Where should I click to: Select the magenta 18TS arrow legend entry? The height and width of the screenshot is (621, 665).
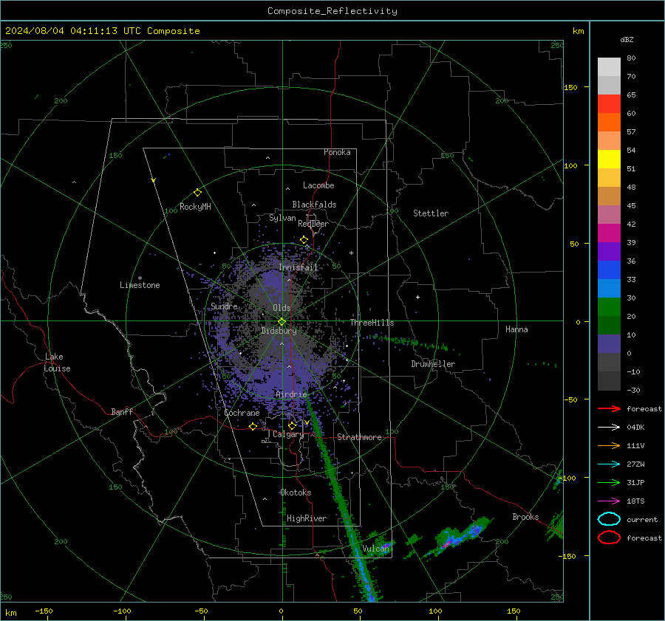pos(609,501)
